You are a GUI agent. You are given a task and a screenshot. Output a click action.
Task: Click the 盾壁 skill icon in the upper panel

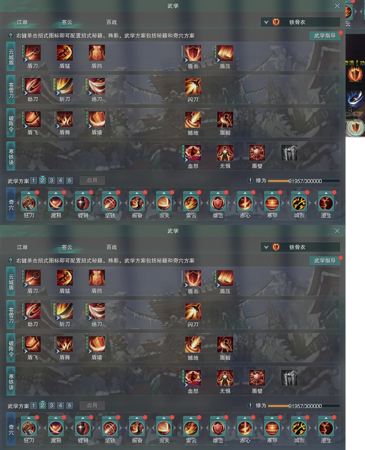click(x=257, y=153)
